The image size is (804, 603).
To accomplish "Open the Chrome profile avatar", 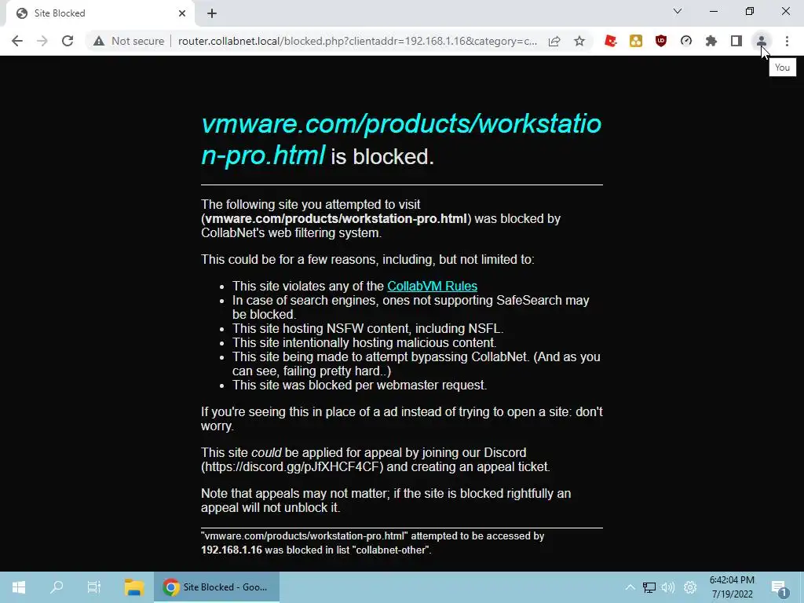I will tap(762, 41).
